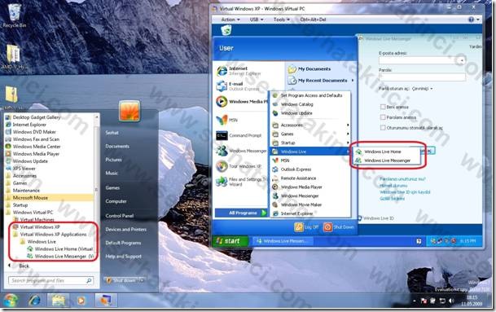This screenshot has height=312, width=496.
Task: Open Windows Media Player taskbar icon
Action: (81, 301)
